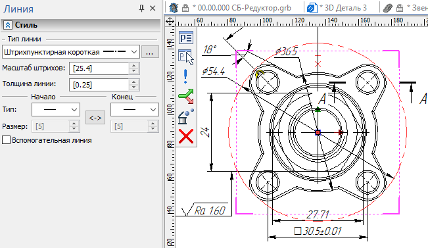This screenshot has width=428, height=248.
Task: Increase Толщина линии value
Action: pyautogui.click(x=133, y=82)
